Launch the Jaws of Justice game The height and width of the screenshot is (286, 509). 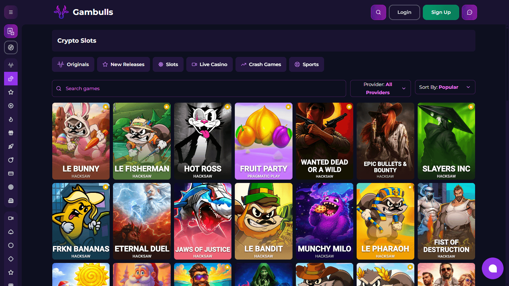click(203, 221)
